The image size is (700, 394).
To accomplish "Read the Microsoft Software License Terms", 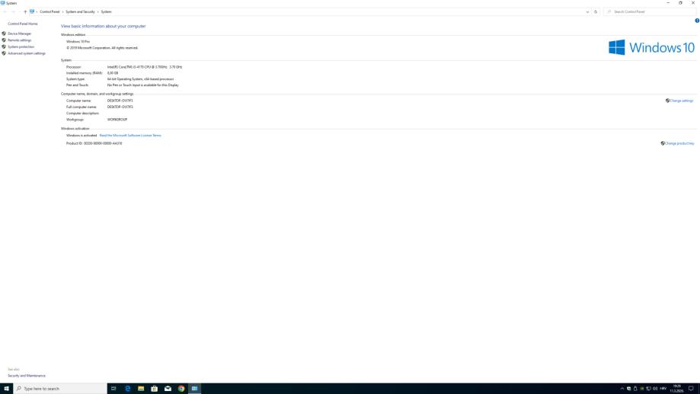I will pos(130,136).
